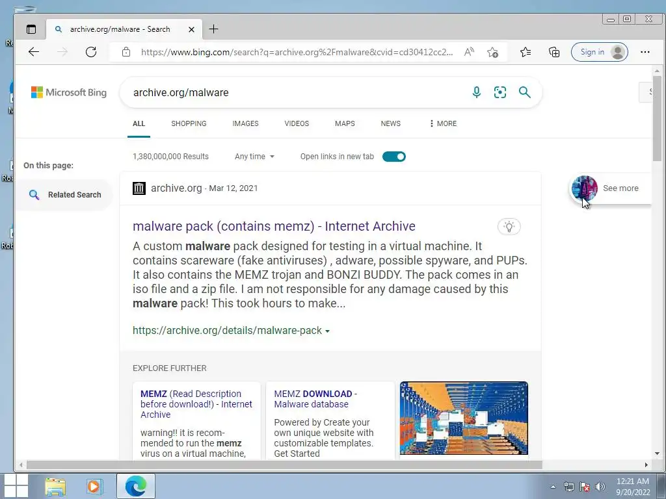Switch to NEWS tab

coord(390,123)
